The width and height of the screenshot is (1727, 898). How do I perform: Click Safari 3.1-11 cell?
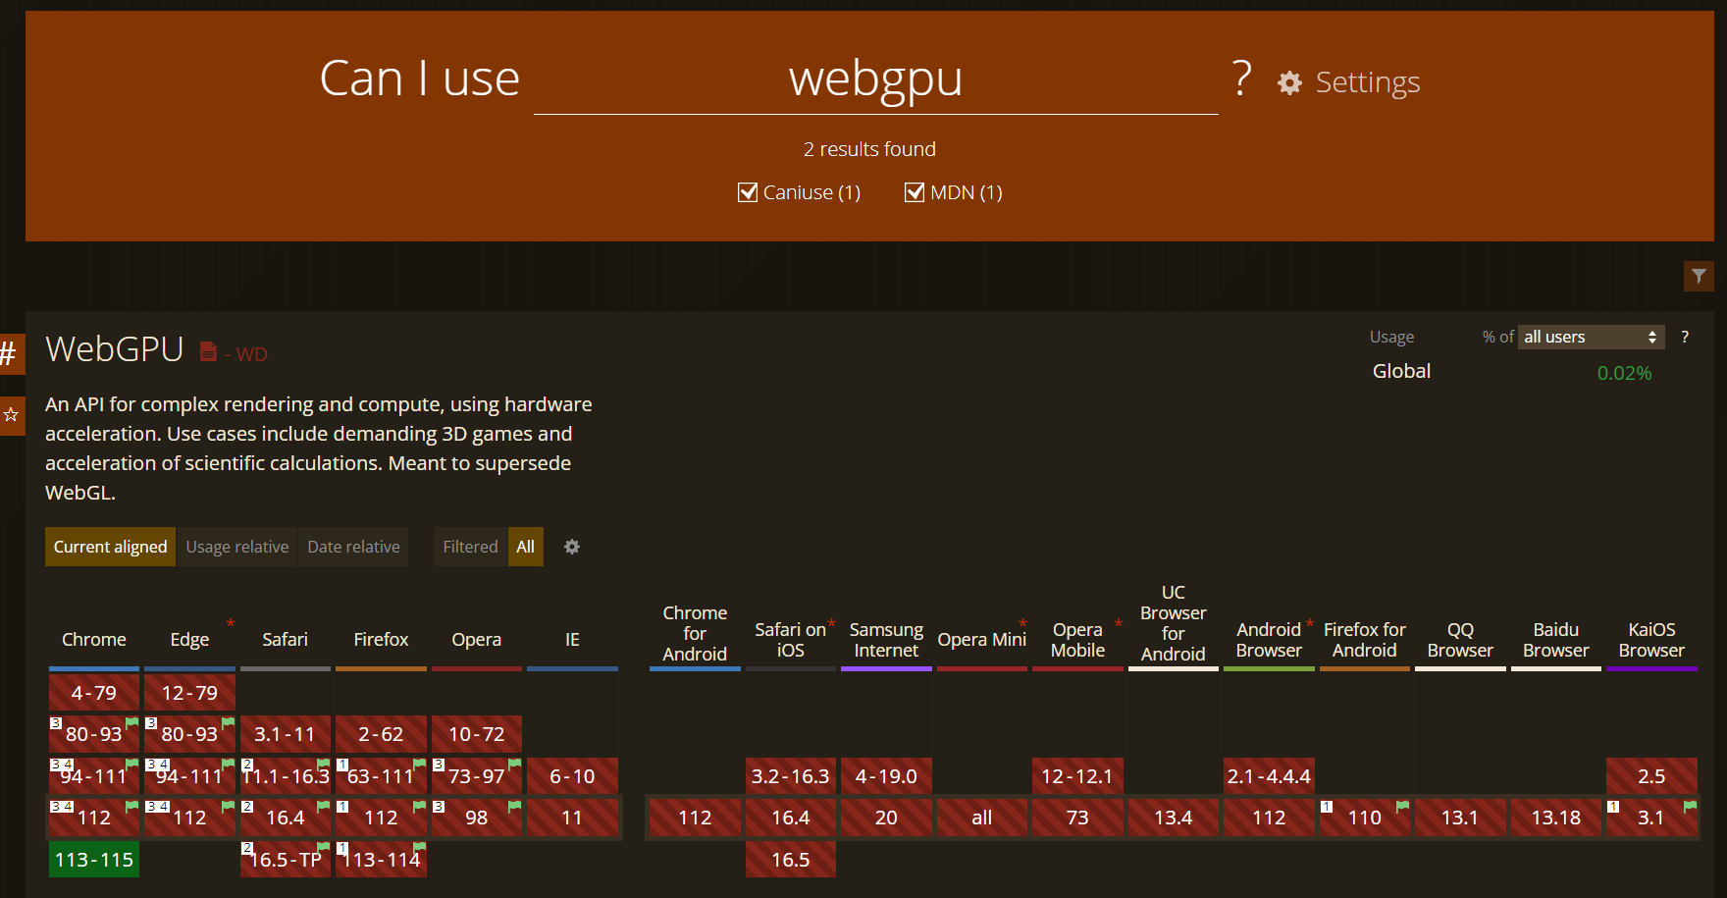(286, 734)
